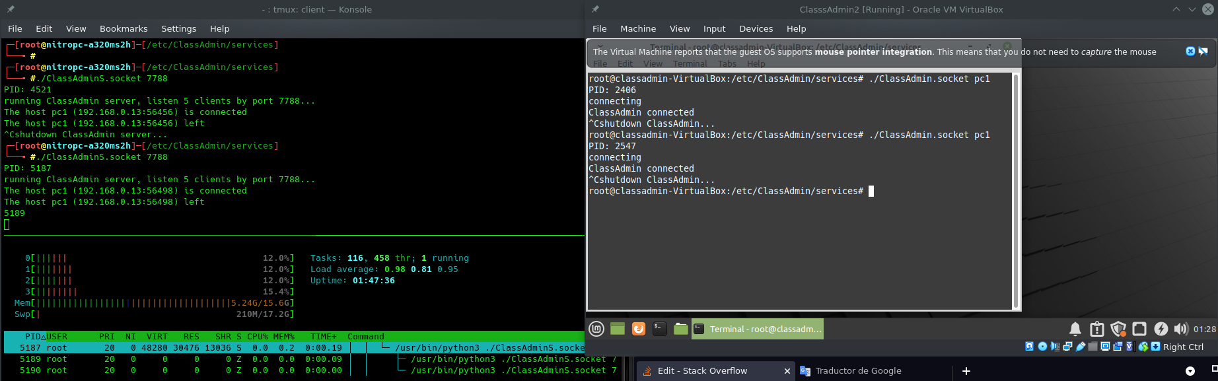Screen dimensions: 1218x381
Task: Click VirtualBox shared folders indicator
Action: click(x=1093, y=347)
